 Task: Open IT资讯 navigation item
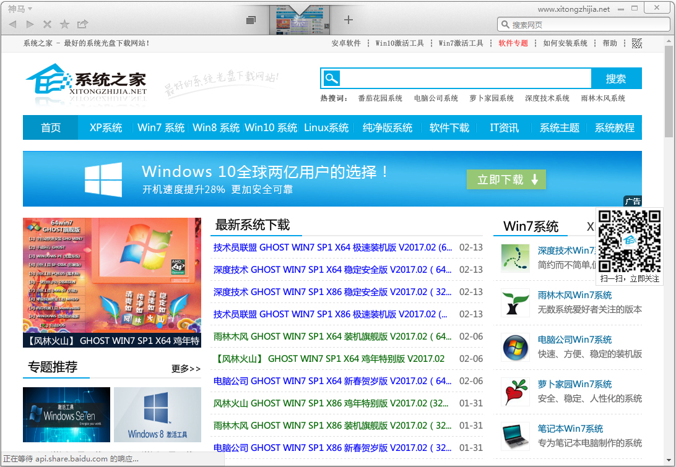click(504, 127)
